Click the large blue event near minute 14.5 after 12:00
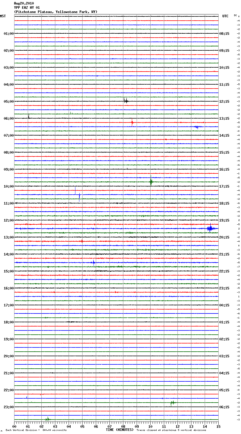 [210, 228]
